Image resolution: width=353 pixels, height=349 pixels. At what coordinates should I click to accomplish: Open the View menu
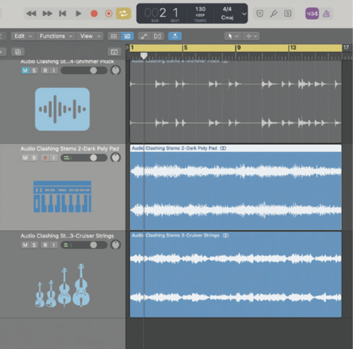86,36
